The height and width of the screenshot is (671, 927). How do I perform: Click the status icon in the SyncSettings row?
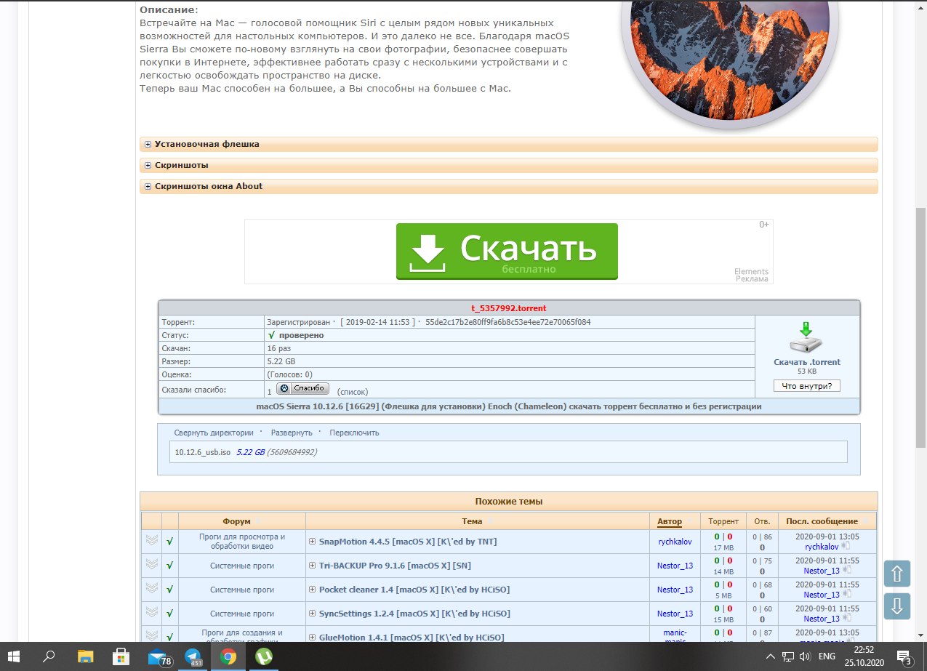tap(151, 612)
